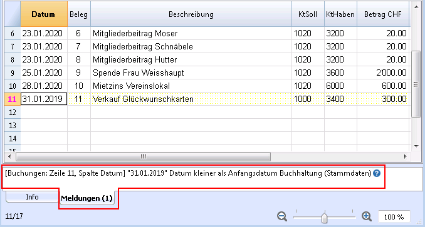Click KtSoll value 1000
This screenshot has height=227, width=425.
click(308, 99)
